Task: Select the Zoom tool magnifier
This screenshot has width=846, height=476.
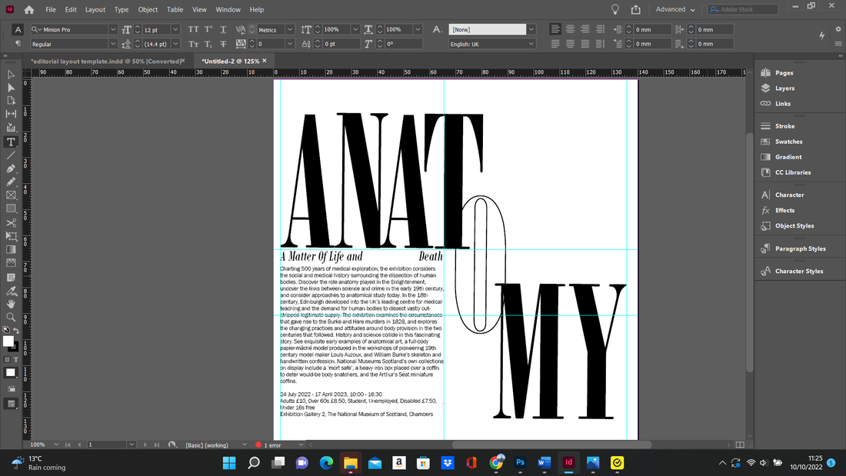Action: click(x=11, y=318)
